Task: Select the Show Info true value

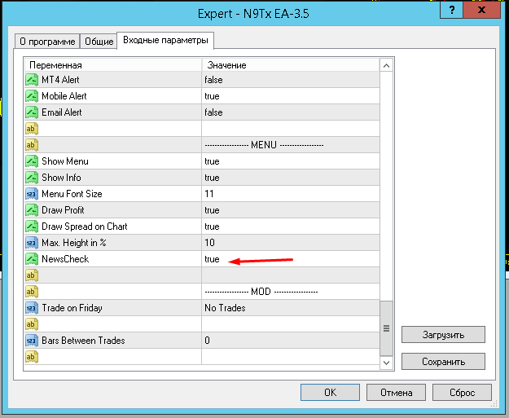Action: [212, 178]
